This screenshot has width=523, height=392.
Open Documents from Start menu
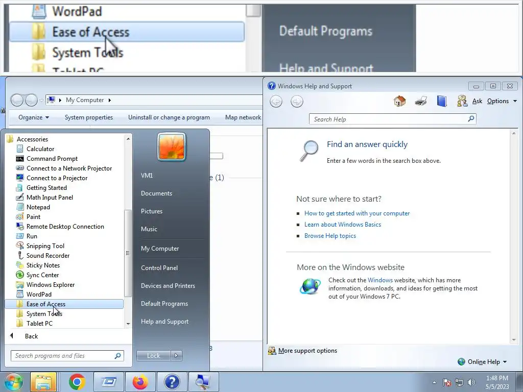point(156,193)
